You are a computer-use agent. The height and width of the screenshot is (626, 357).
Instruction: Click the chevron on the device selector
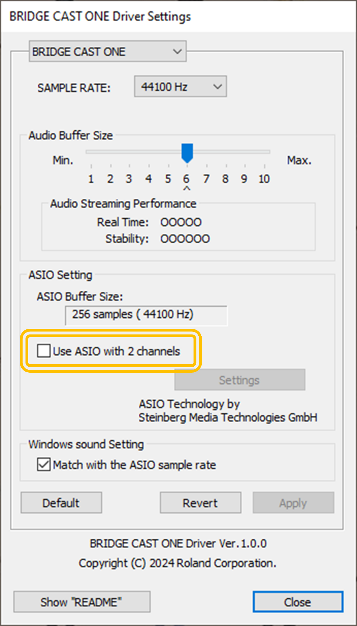pos(177,51)
